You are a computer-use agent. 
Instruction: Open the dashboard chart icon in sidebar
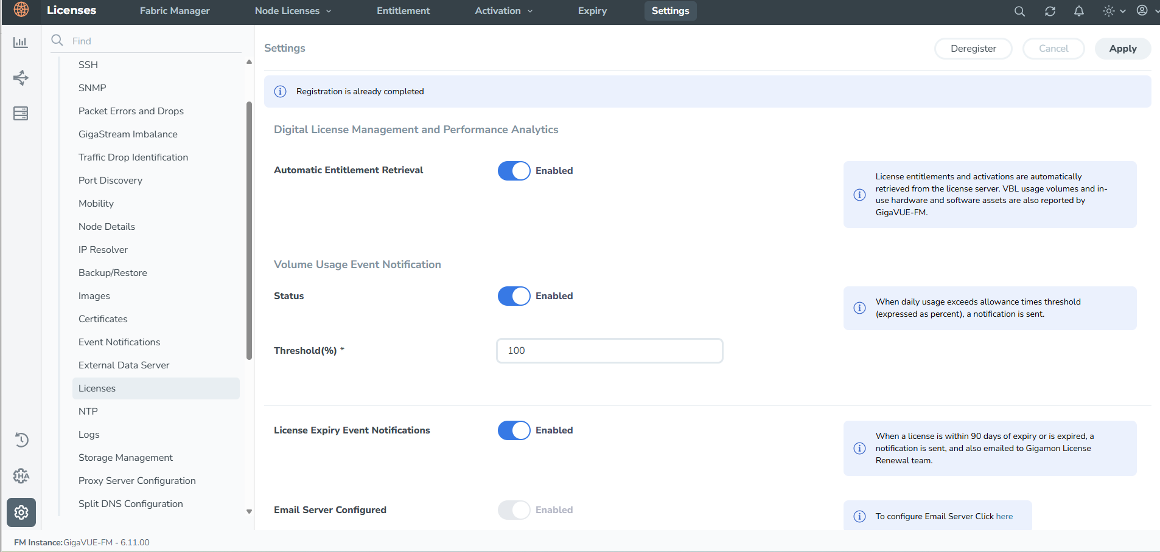pos(21,42)
